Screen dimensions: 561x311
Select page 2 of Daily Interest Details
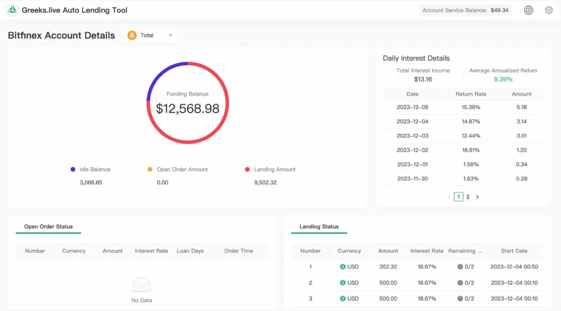click(x=468, y=197)
